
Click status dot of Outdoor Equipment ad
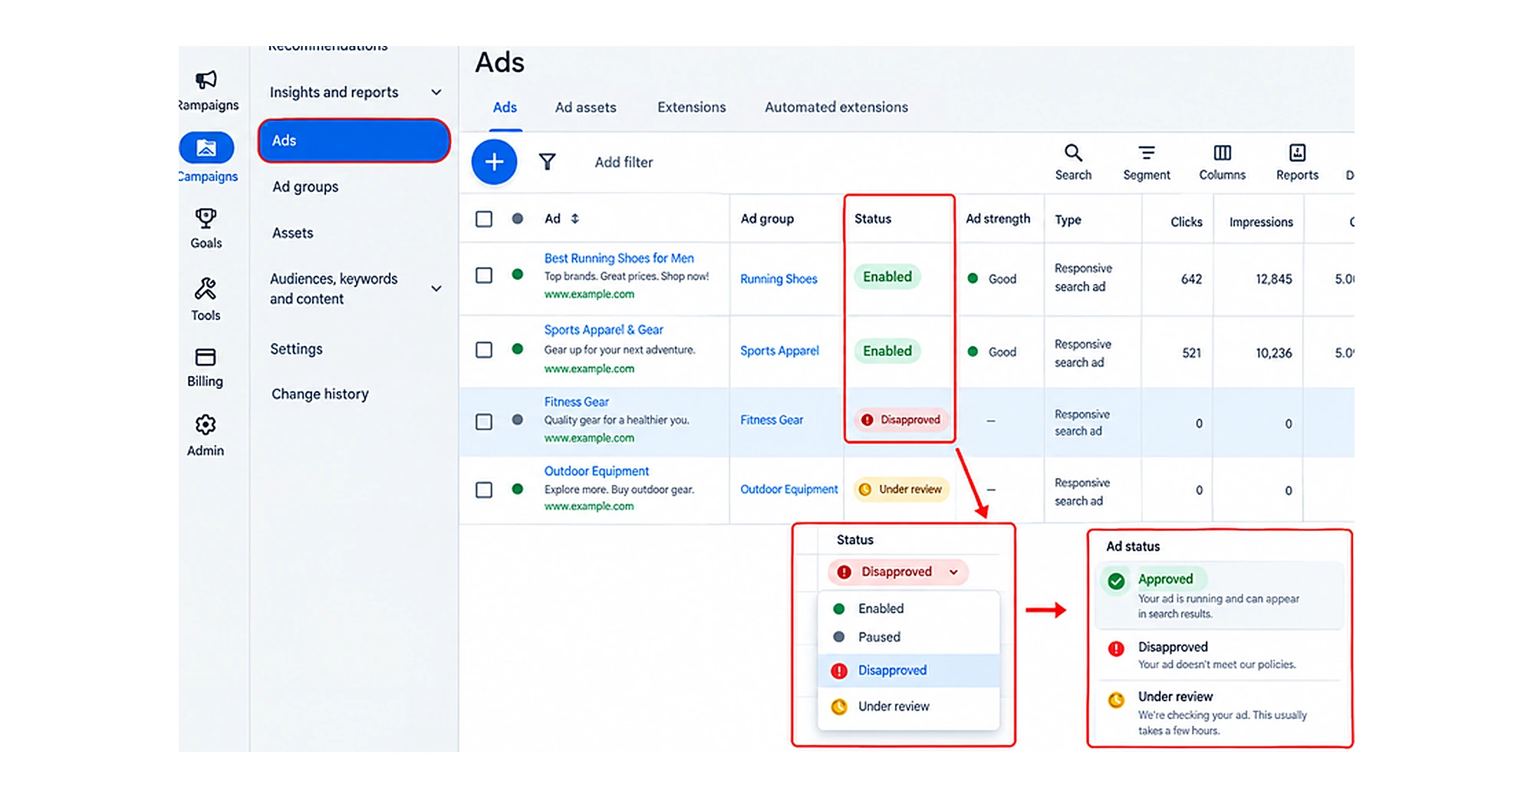pyautogui.click(x=518, y=489)
